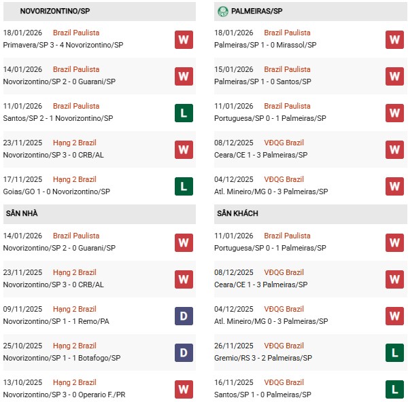This screenshot has height=402, width=408.
Task: Open Hạng 2 Brazil link dated 17/11/2025
Action: pyautogui.click(x=74, y=179)
